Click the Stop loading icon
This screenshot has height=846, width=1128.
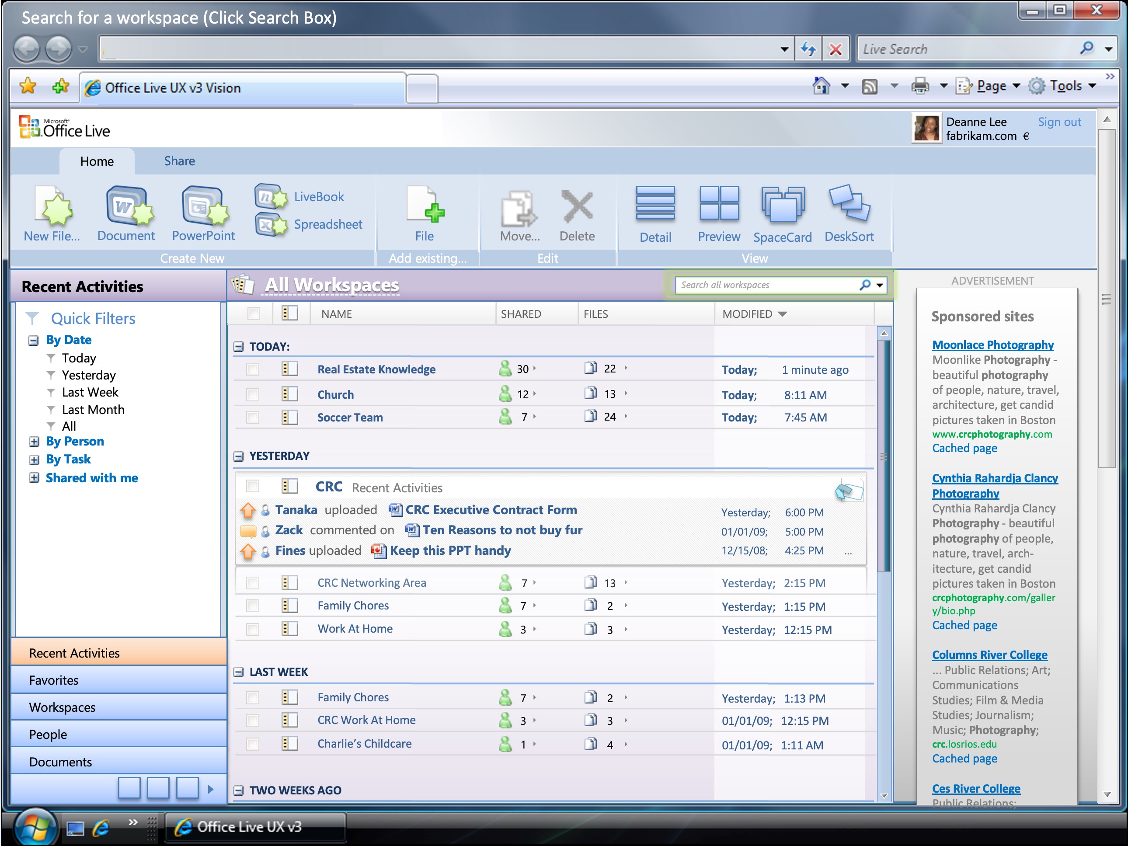(836, 49)
